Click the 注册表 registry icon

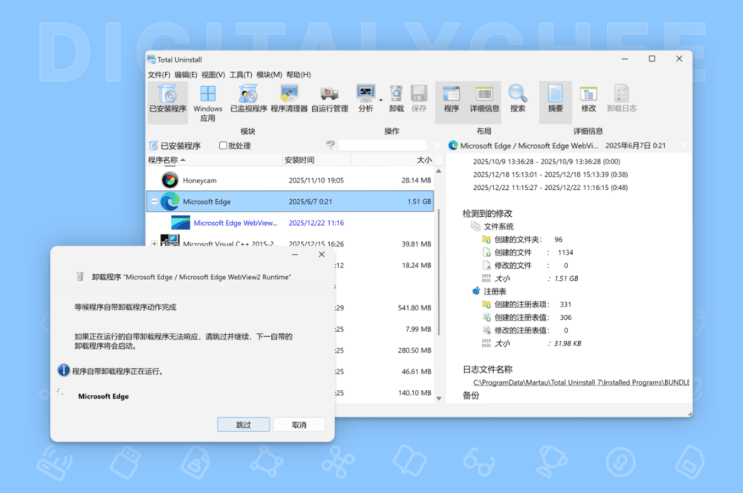tap(476, 291)
